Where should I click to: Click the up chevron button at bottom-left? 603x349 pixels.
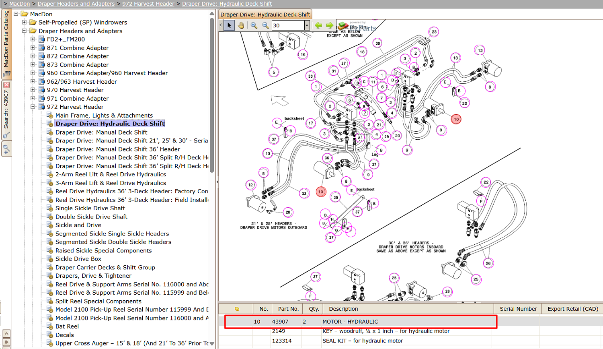pyautogui.click(x=6, y=334)
